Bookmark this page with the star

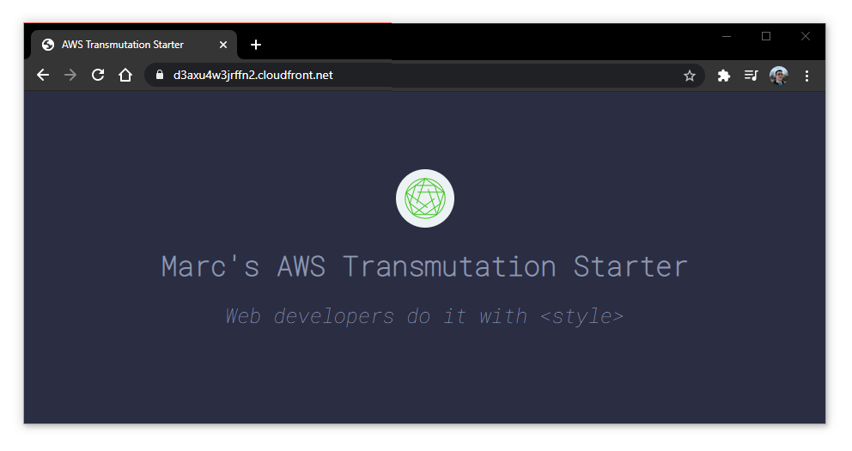(x=690, y=76)
